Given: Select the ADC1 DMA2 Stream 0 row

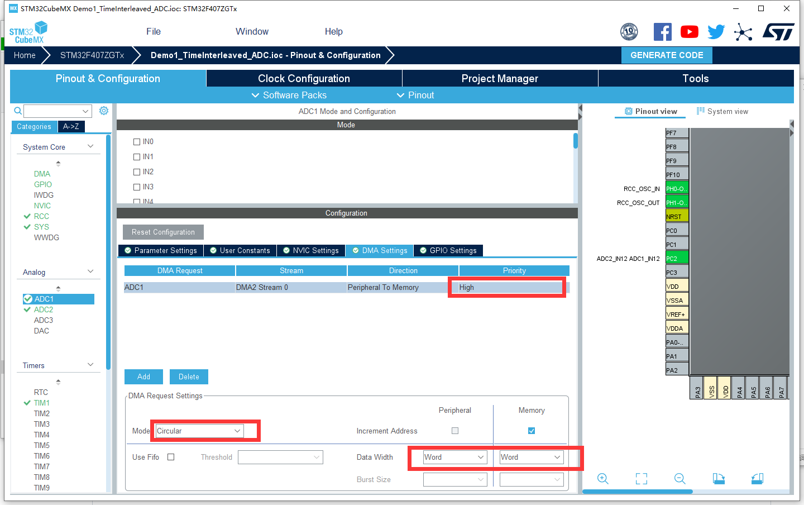Looking at the screenshot, I should (x=346, y=287).
